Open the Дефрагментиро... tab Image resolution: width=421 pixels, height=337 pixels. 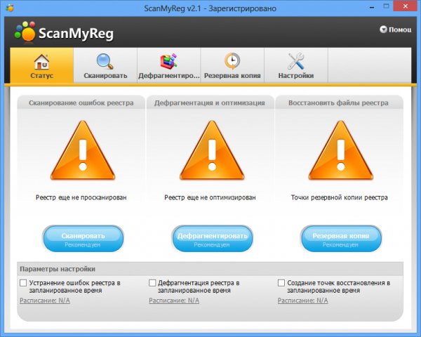click(x=169, y=65)
